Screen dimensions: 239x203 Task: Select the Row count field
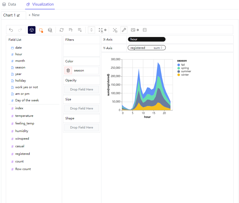(x=23, y=169)
